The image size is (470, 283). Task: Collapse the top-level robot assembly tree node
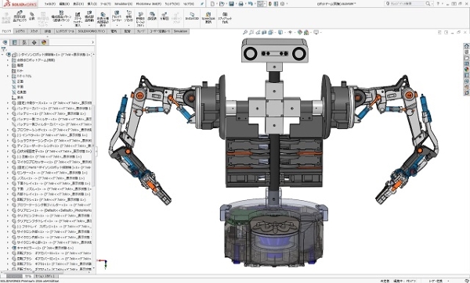[x=2, y=55]
